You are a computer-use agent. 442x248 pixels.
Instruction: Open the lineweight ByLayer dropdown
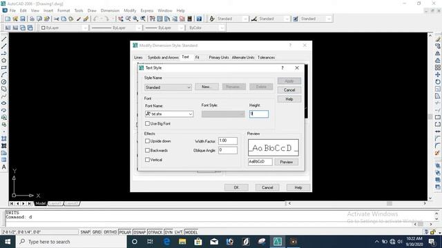click(164, 28)
